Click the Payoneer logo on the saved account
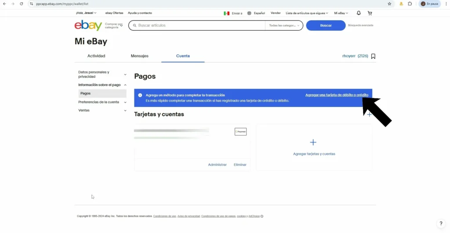Viewport: 450px width, 233px height. coord(240,132)
